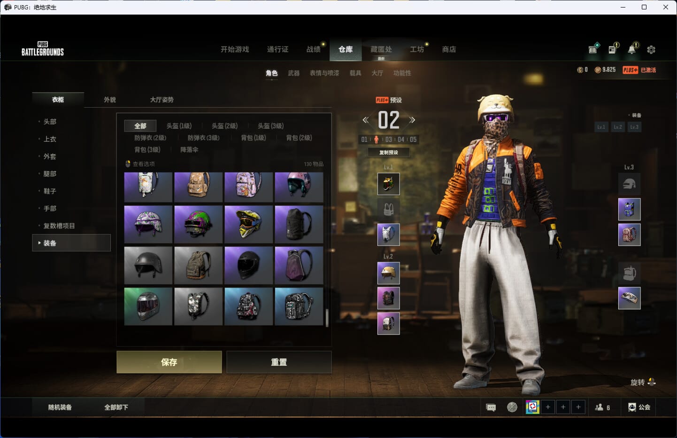Filter by 背包 (1级) backpacks
This screenshot has height=438, width=677.
pos(254,138)
